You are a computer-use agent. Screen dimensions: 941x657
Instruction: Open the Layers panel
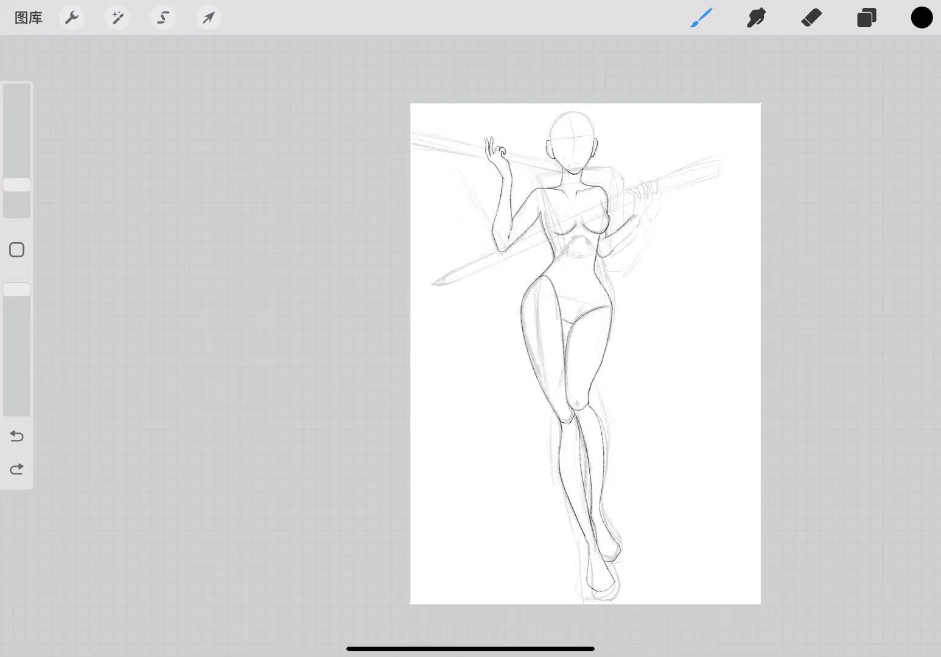coord(867,18)
